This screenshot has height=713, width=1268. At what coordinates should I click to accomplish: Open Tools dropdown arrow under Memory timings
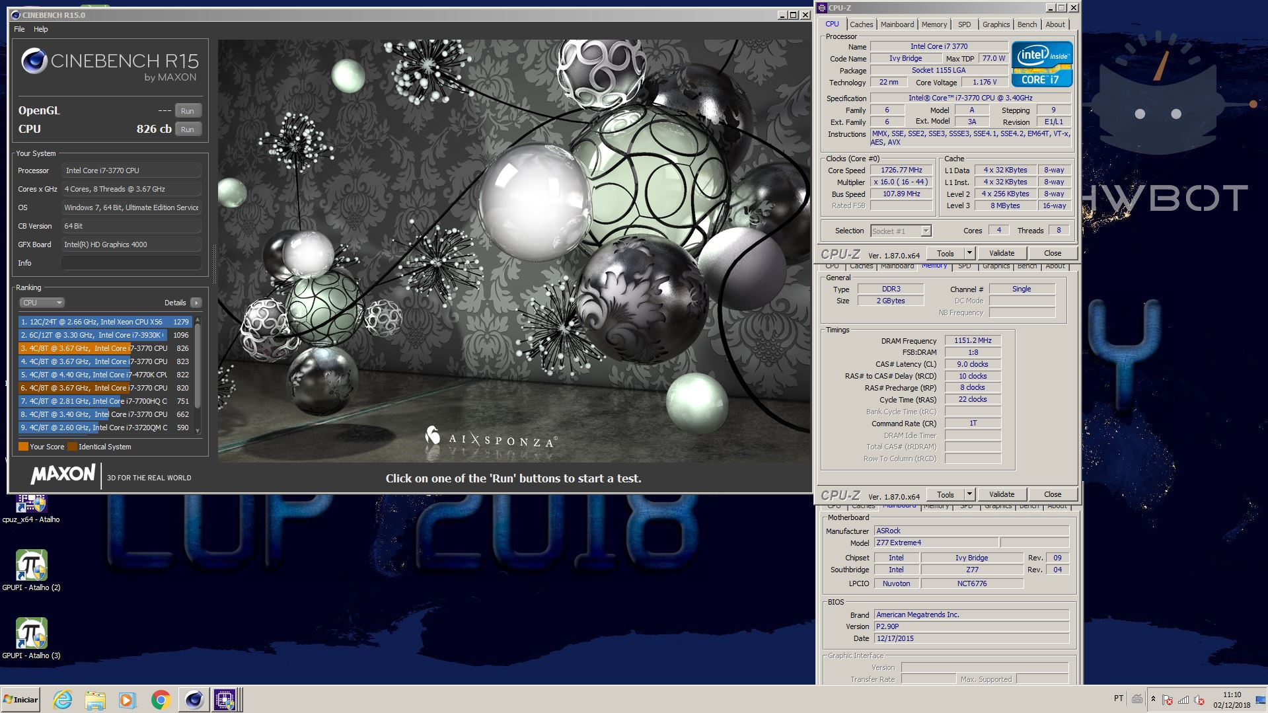969,494
